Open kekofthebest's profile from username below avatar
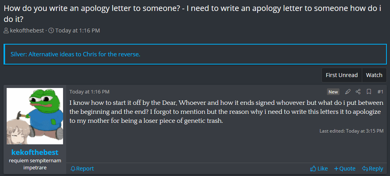Screen dimensions: 390x176 [35, 152]
